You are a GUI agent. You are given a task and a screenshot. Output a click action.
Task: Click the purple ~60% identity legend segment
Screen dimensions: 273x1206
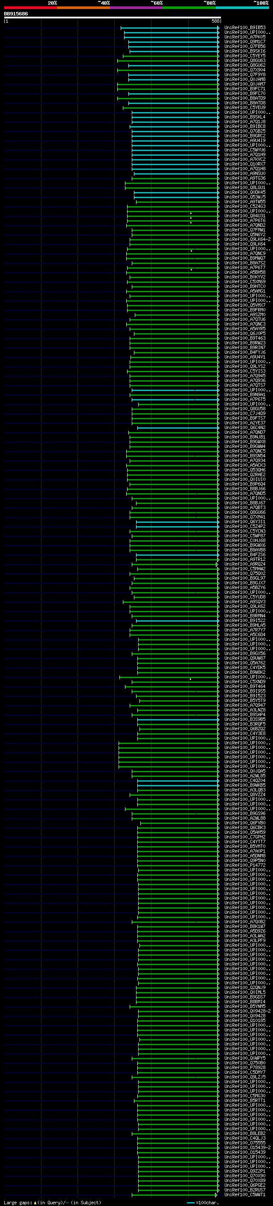point(137,8)
